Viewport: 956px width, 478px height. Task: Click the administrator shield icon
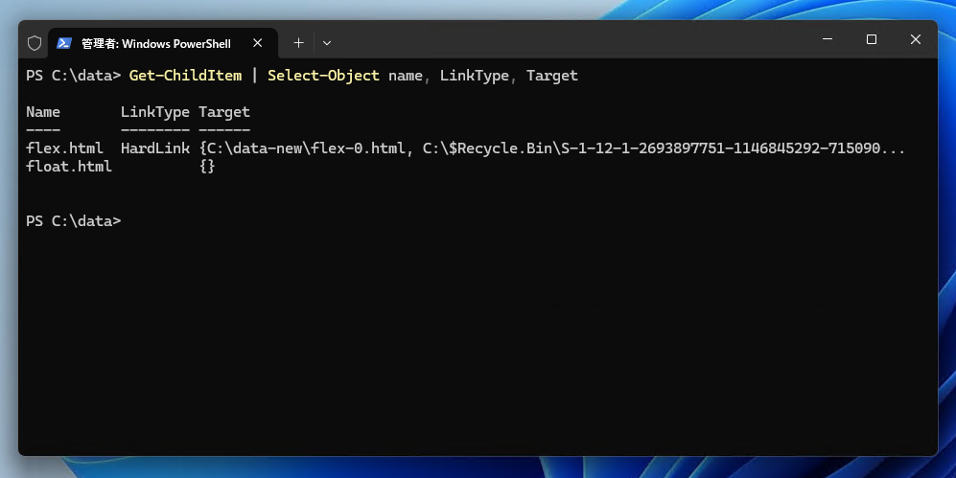pos(35,43)
